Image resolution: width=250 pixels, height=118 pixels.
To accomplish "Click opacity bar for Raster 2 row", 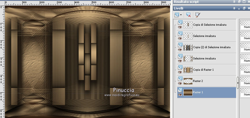I will click(245, 79).
